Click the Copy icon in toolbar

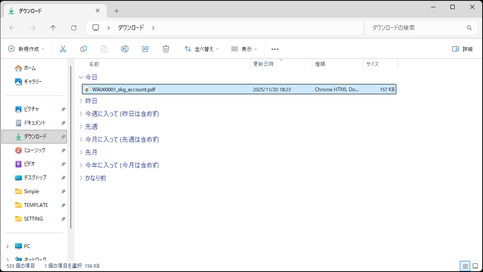click(x=84, y=49)
